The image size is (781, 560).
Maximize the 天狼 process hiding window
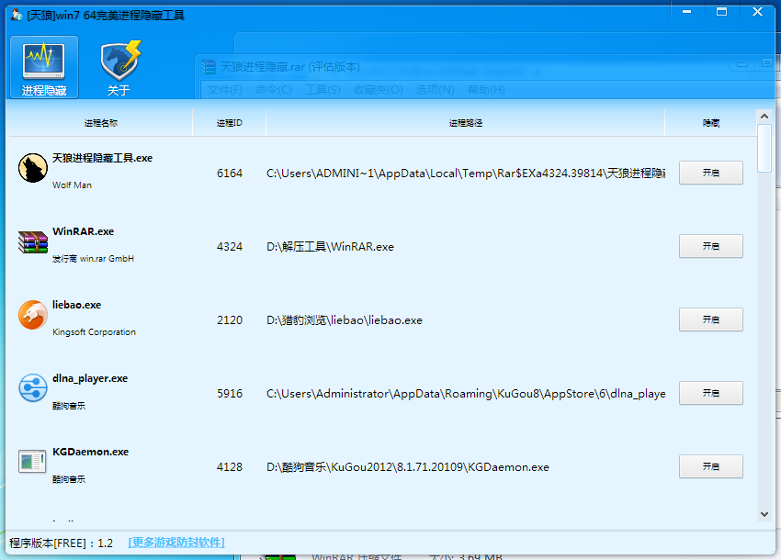tap(721, 11)
